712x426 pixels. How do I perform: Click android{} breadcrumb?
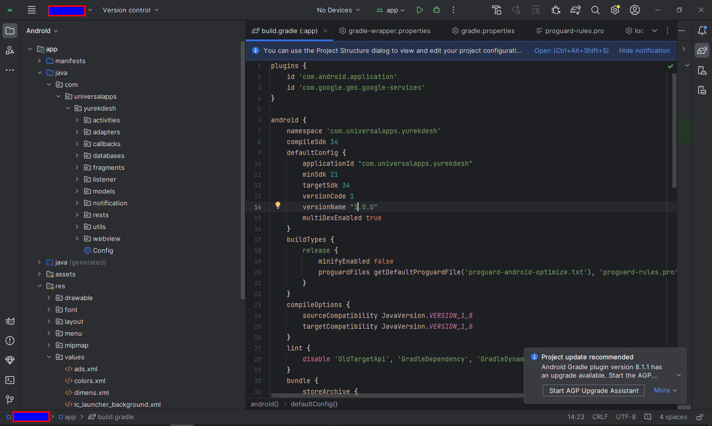(265, 404)
